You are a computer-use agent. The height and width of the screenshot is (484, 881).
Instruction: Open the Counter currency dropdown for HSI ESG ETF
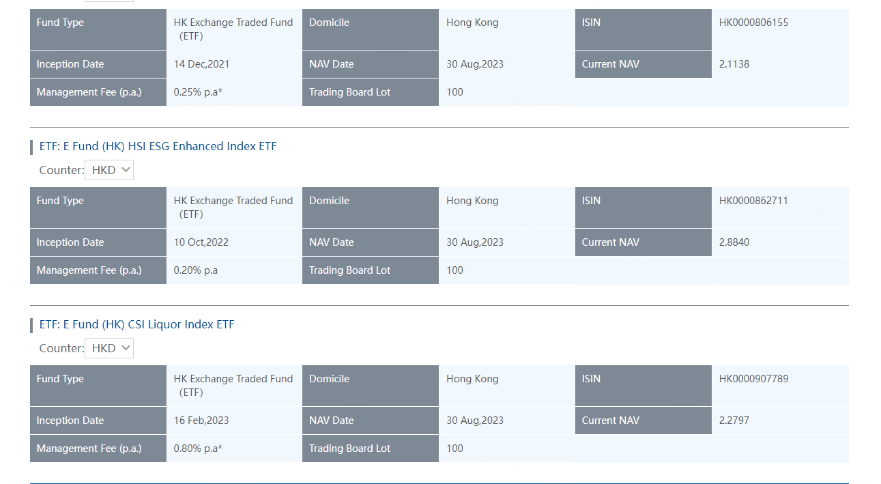click(109, 169)
